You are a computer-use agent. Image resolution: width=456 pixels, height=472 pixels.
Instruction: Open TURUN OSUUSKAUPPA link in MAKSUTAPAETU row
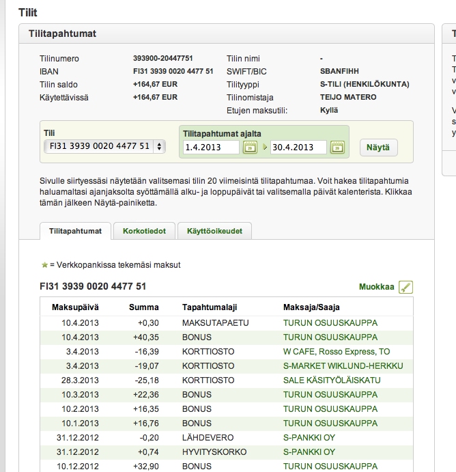330,322
